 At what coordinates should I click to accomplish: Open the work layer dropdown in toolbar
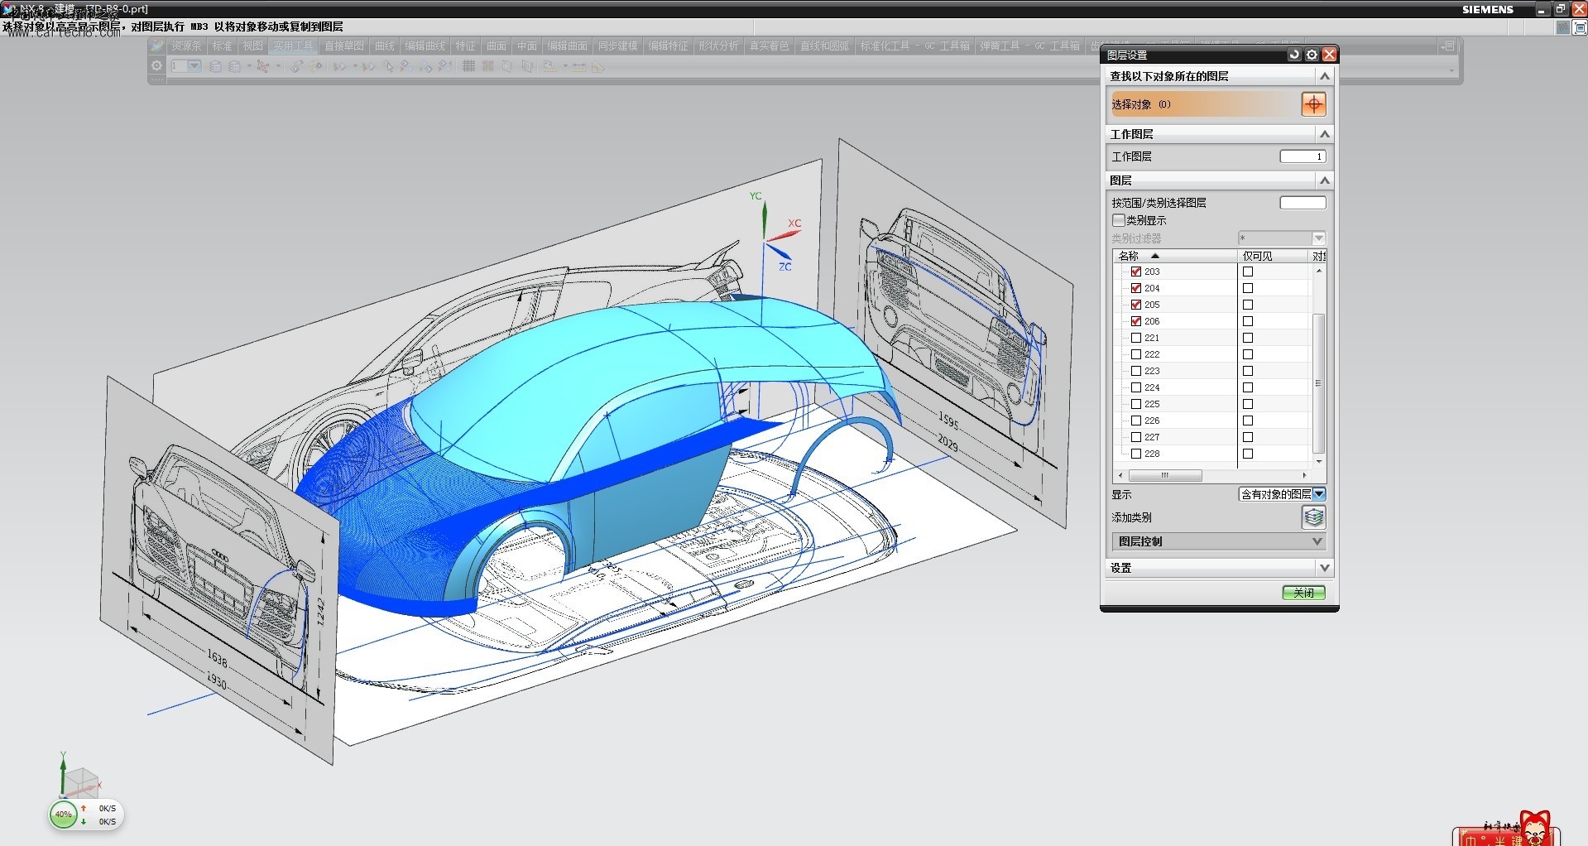click(194, 66)
